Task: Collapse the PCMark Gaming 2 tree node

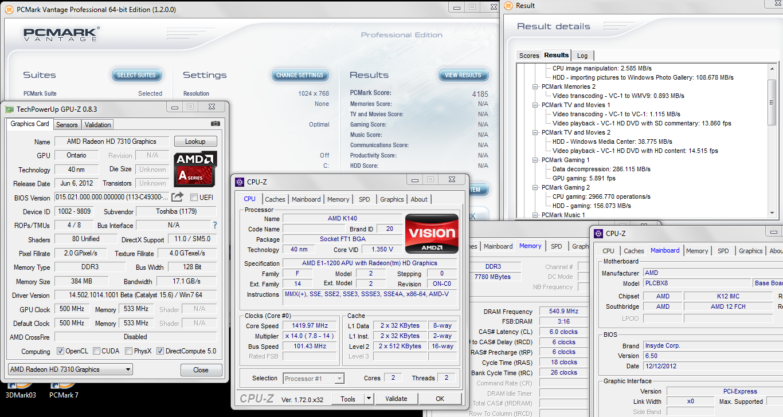Action: [537, 188]
